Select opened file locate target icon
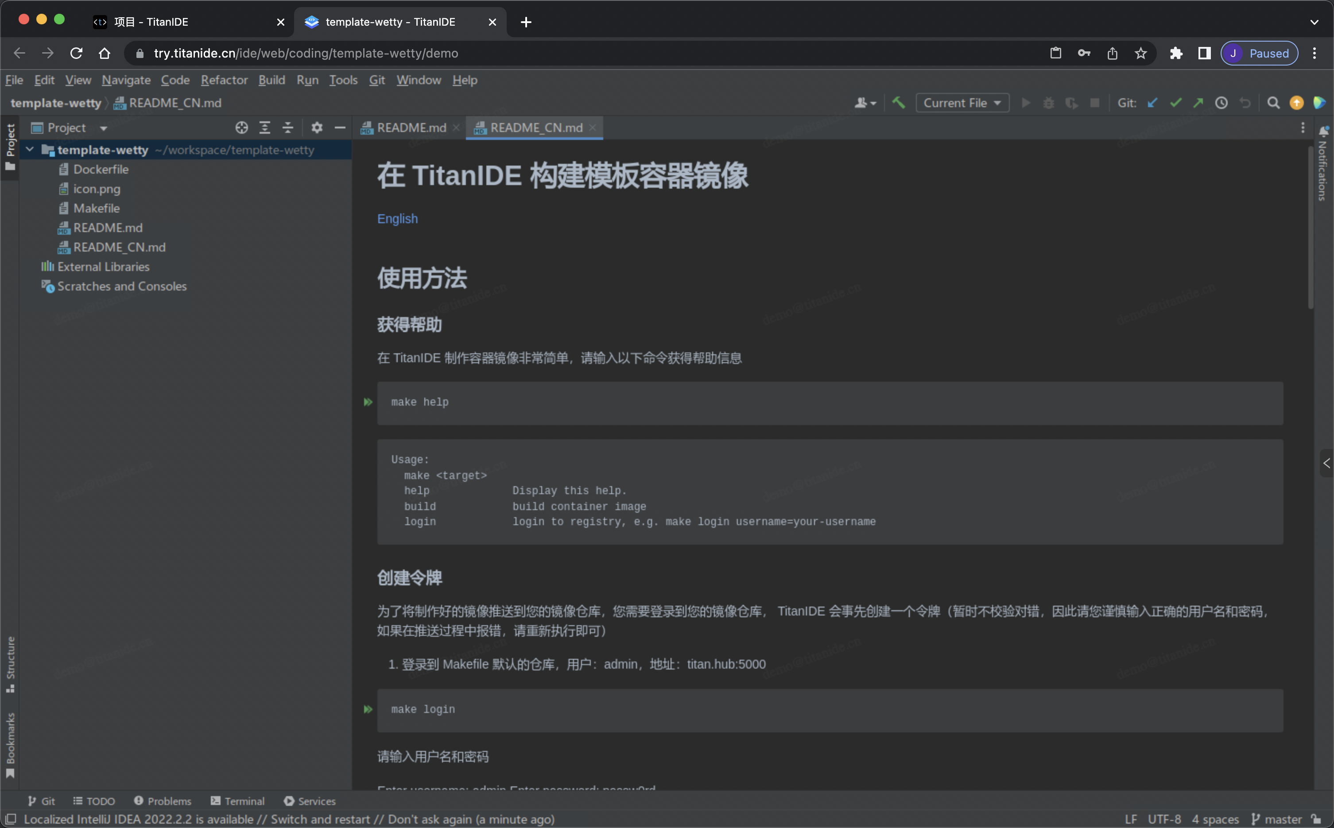Image resolution: width=1334 pixels, height=828 pixels. tap(241, 128)
